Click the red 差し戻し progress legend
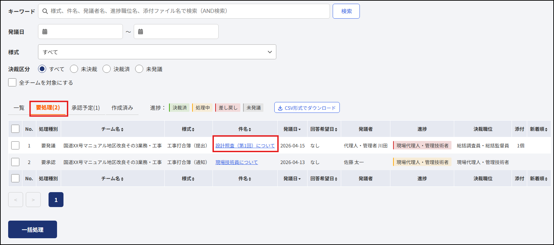The width and height of the screenshot is (554, 245). click(x=228, y=108)
